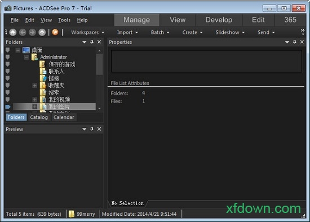Viewport: 310px width, 222px height.
Task: Toggle the blue Easy-Select marker for 我的图片
Action: [8, 106]
